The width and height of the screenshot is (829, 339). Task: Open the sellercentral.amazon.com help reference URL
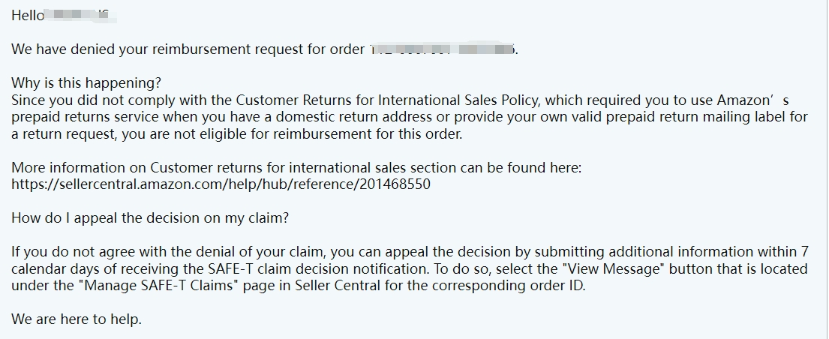[x=221, y=184]
